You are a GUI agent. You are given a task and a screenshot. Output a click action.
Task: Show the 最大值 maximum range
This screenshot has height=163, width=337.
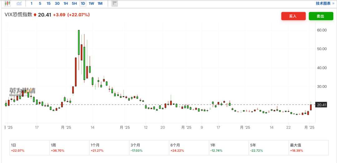pos(309,147)
